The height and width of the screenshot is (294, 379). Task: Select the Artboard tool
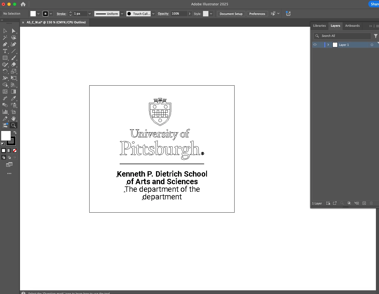(14, 112)
